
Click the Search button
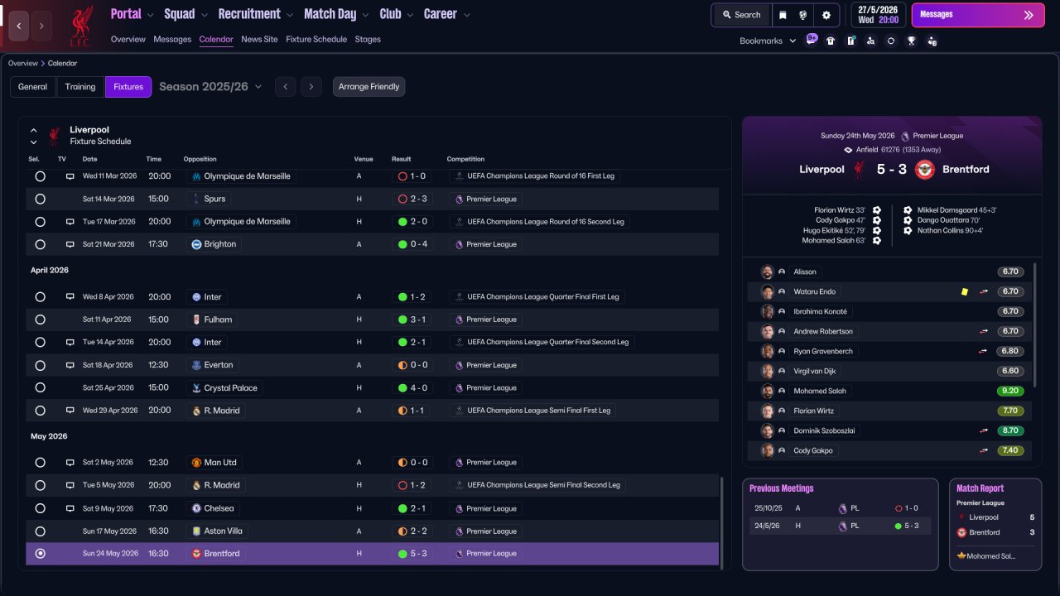coord(741,15)
